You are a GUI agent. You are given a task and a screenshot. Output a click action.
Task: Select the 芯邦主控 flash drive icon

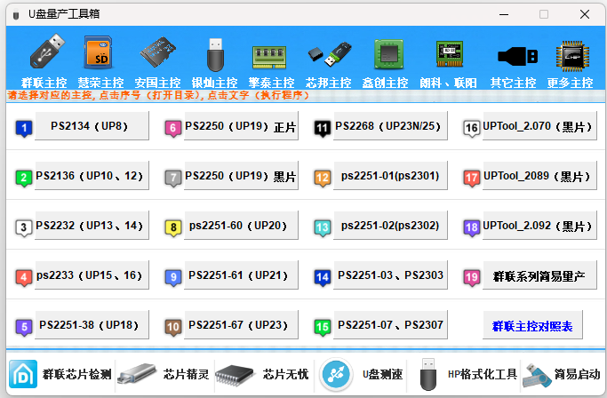point(330,54)
